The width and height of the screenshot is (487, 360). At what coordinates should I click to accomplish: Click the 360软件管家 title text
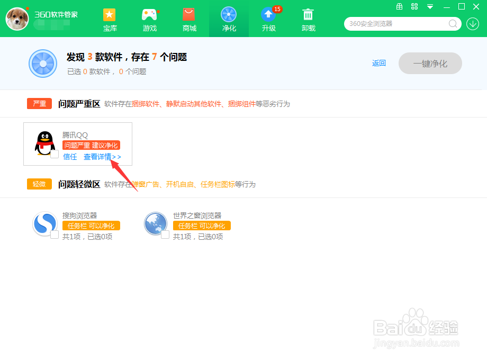coord(56,15)
